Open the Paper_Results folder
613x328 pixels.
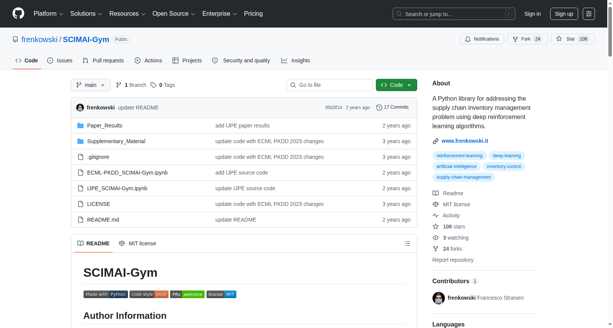point(105,126)
